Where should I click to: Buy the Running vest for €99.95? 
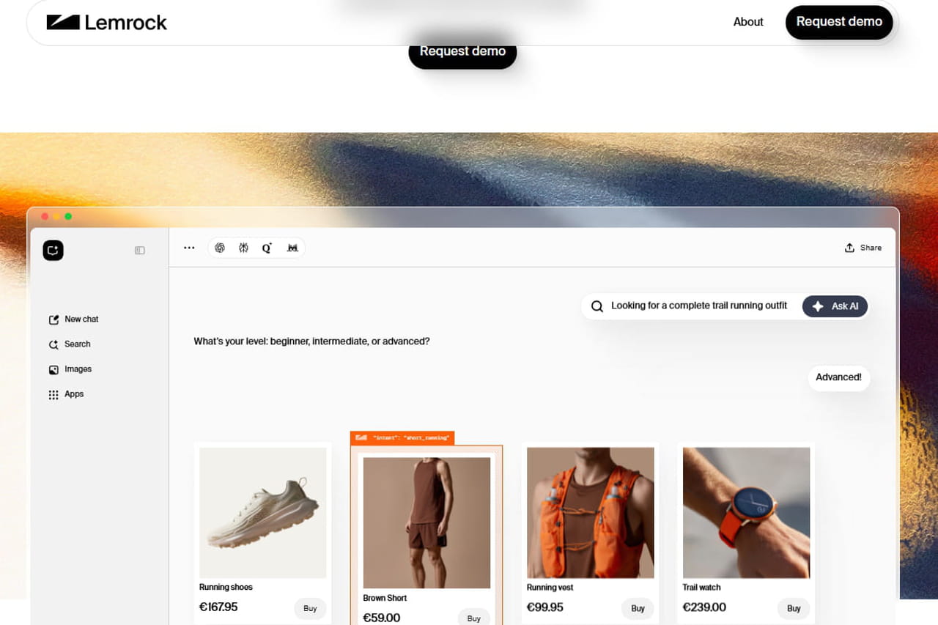click(637, 608)
